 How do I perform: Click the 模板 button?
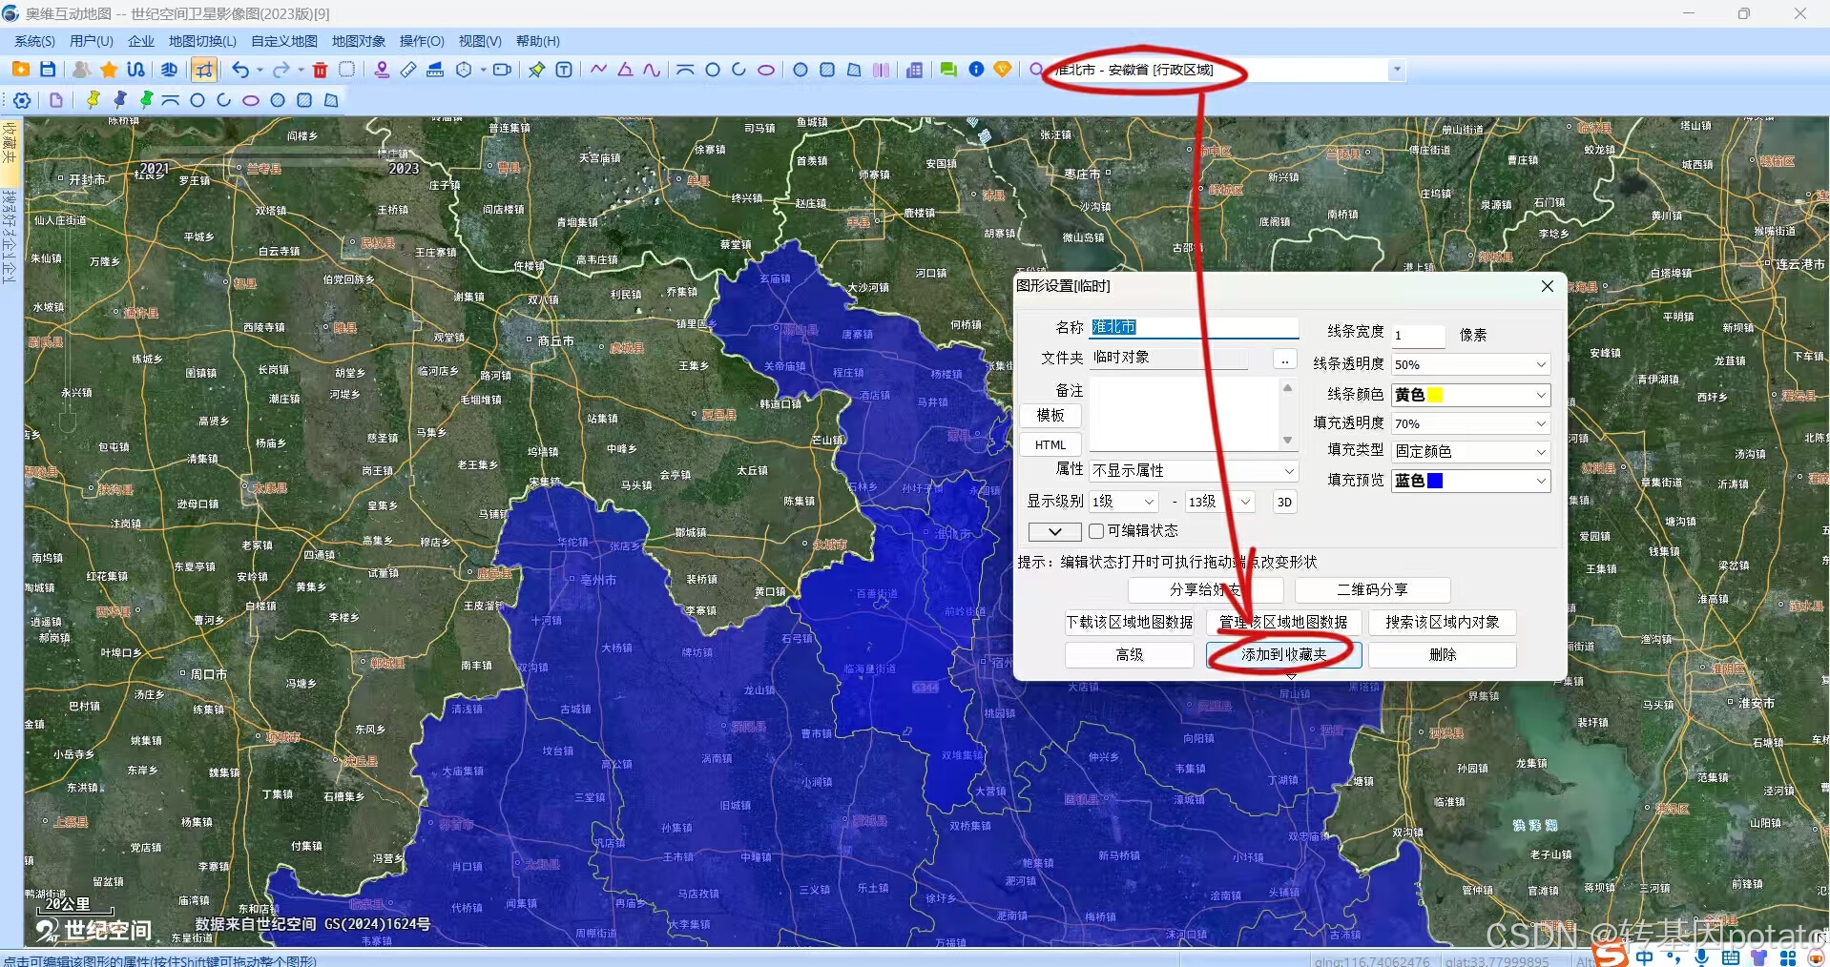click(1050, 416)
